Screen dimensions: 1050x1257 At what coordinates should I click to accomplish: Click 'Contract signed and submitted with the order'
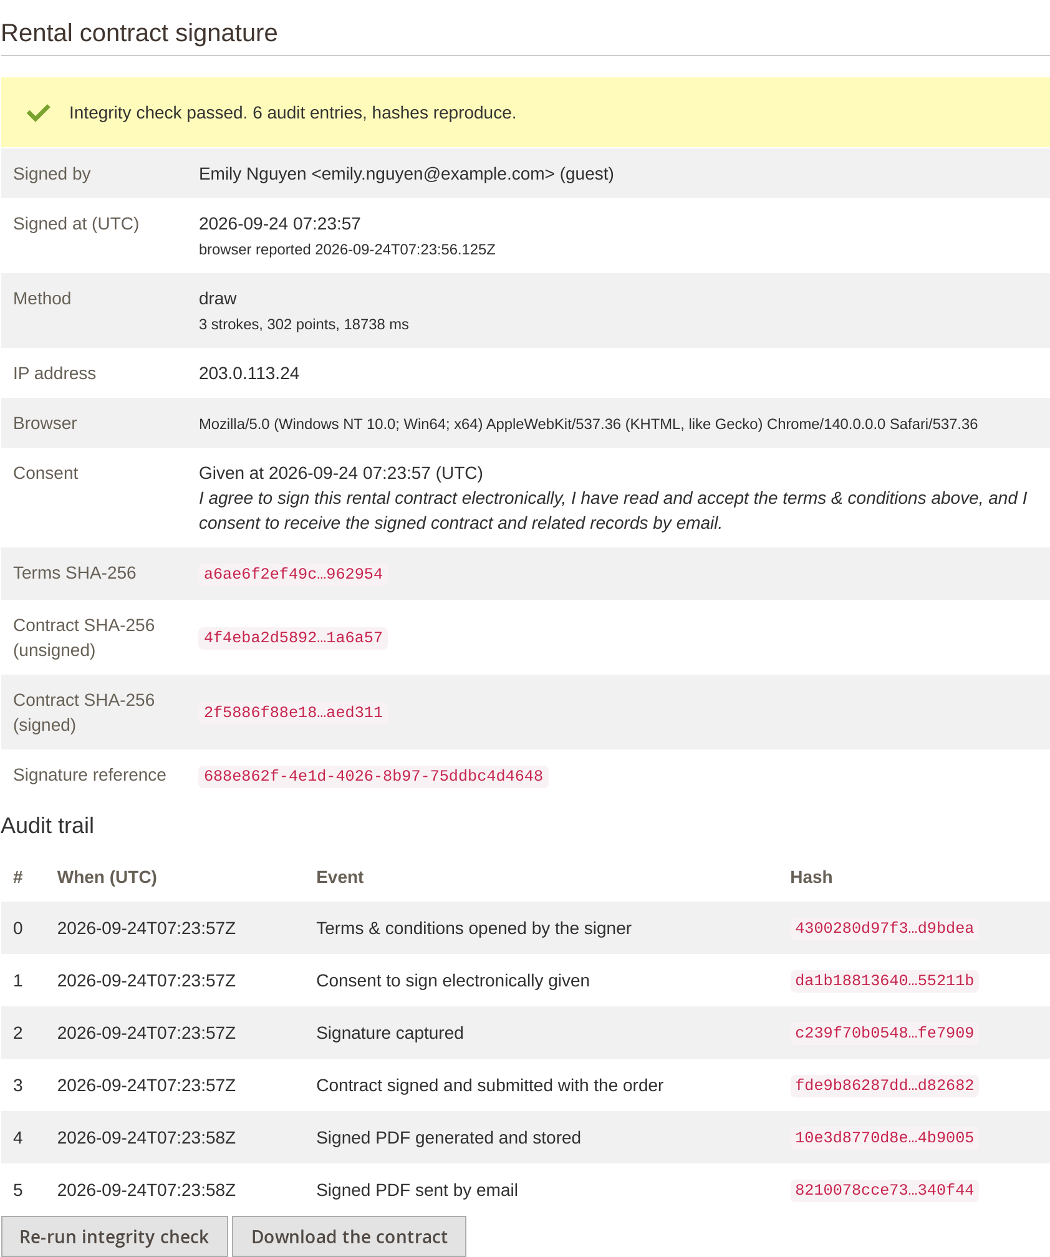[490, 1086]
